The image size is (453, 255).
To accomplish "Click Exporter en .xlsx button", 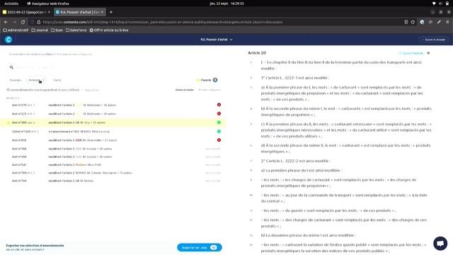I will (x=200, y=247).
